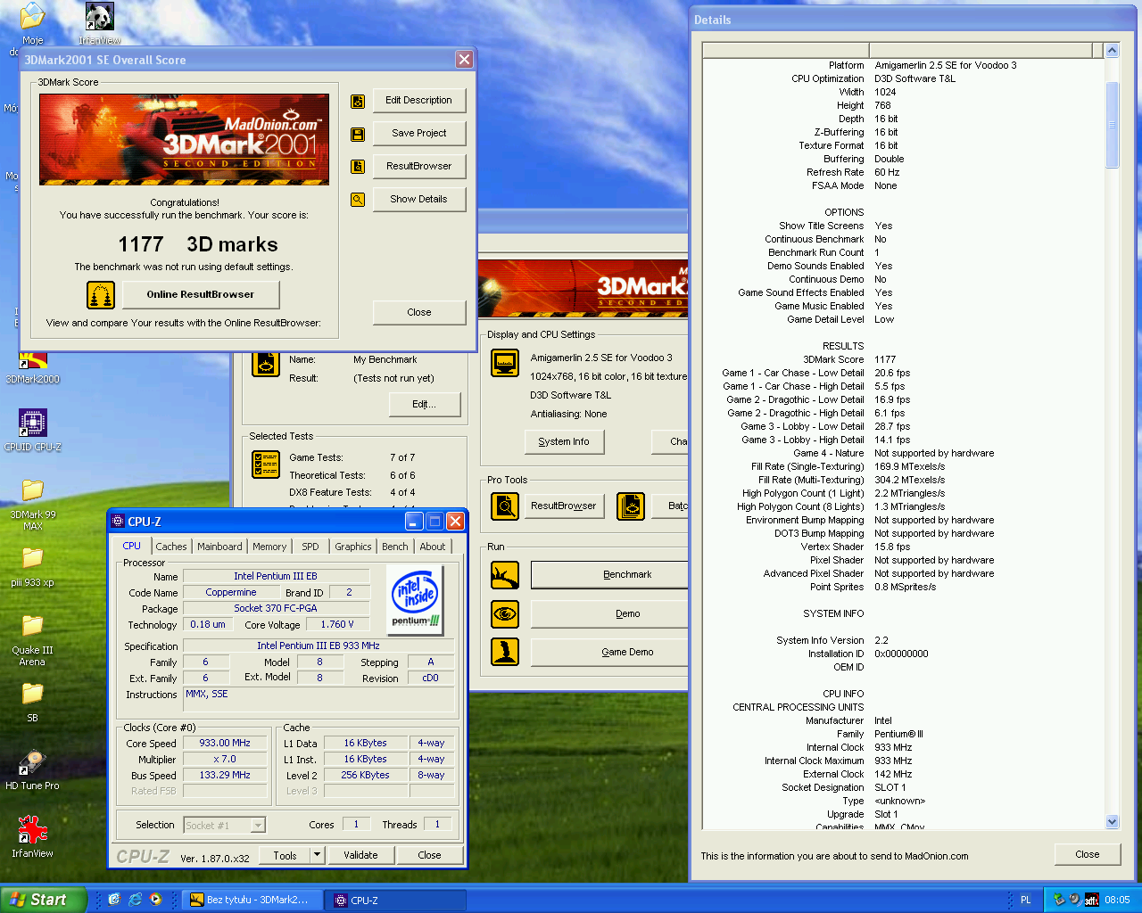
Task: Click the Edit Description button
Action: click(x=419, y=101)
